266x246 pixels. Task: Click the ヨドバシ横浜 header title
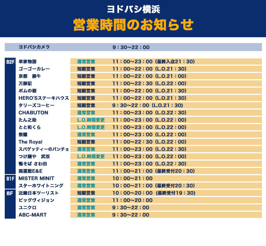133,9
